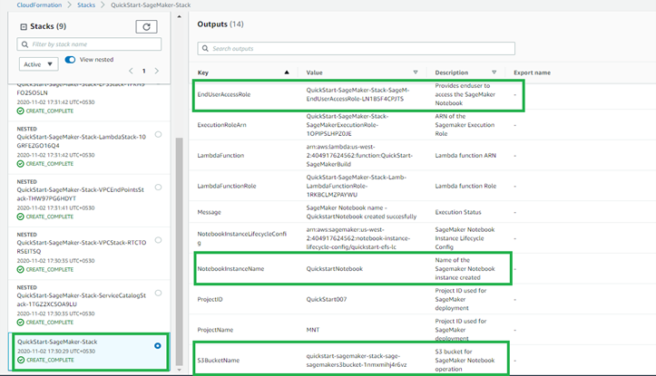
Task: Select NotebookInstanceName key cell
Action: [x=230, y=268]
